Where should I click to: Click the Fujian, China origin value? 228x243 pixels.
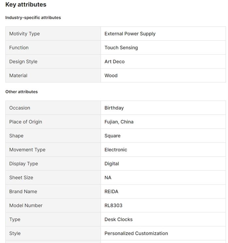[x=119, y=122]
